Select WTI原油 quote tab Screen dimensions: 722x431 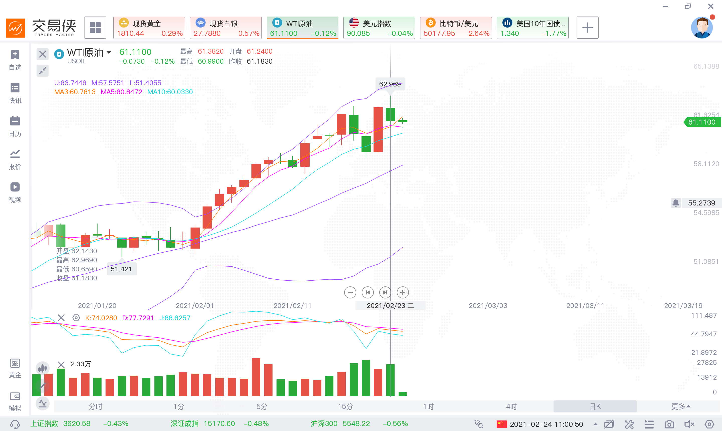[x=302, y=28]
